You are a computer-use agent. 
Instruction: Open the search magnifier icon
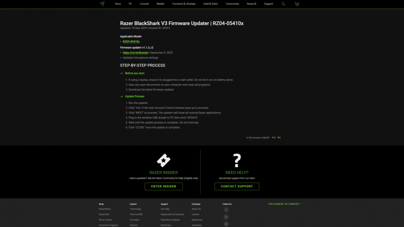tap(284, 4)
